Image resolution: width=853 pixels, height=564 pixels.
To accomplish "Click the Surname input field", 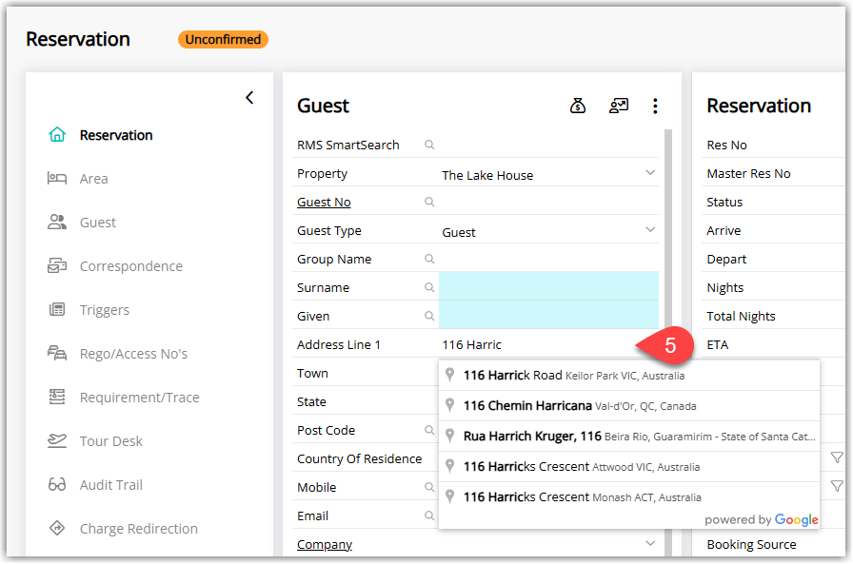I will tap(548, 286).
